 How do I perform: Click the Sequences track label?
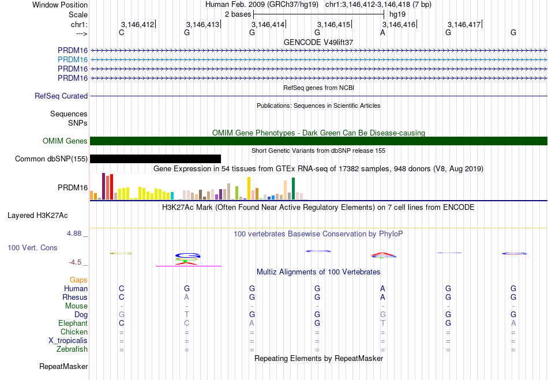tap(69, 114)
